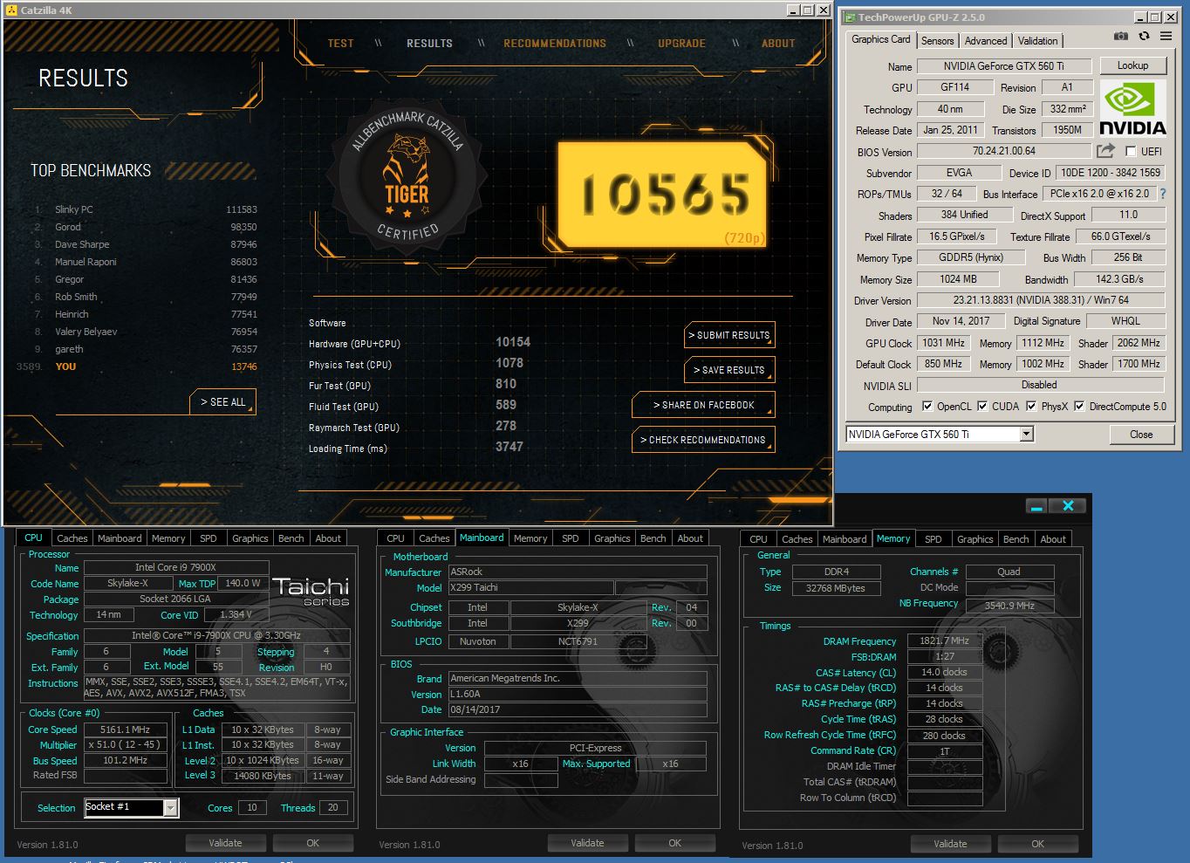
Task: Click the Memory Type value GDDR5 (Hynix)
Action: tap(971, 257)
